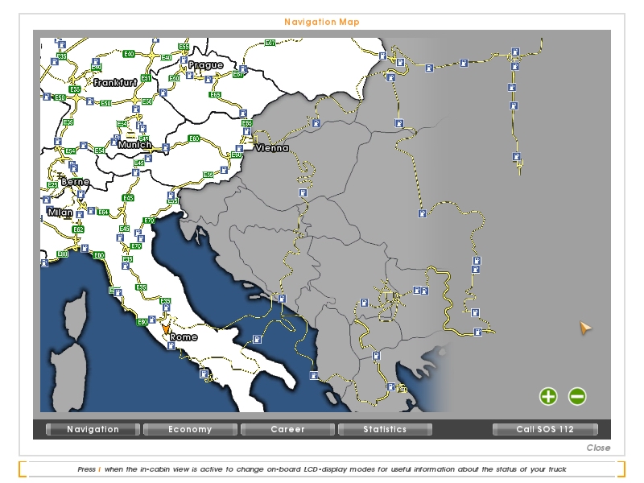This screenshot has height=483, width=644.
Task: Select the fuel station icon beside the E67 marker
Action: coord(243,69)
